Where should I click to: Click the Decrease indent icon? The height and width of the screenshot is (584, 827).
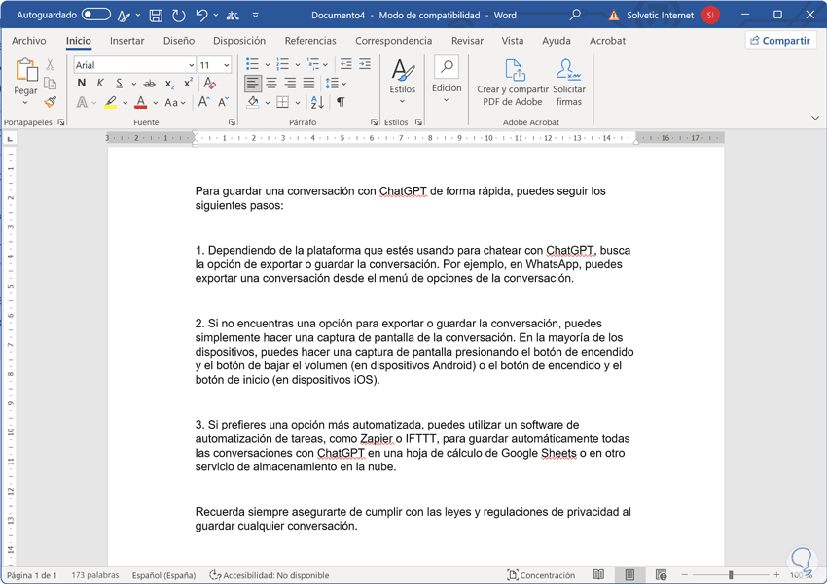pyautogui.click(x=346, y=64)
